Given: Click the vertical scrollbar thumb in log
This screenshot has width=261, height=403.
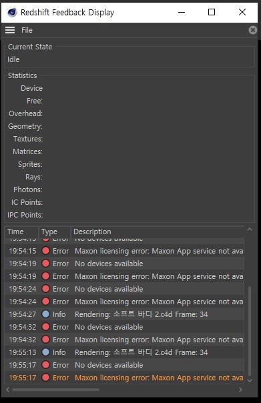Looking at the screenshot, I should tap(250, 331).
